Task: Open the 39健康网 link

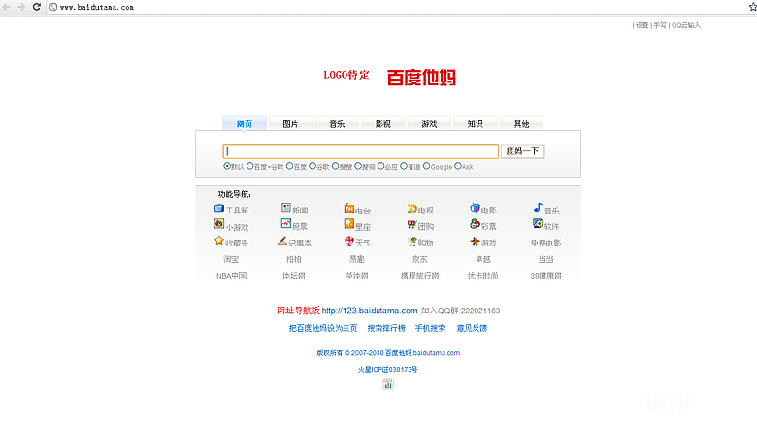Action: (x=545, y=276)
